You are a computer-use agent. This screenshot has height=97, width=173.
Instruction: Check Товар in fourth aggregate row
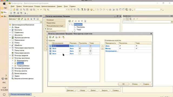tap(91, 53)
